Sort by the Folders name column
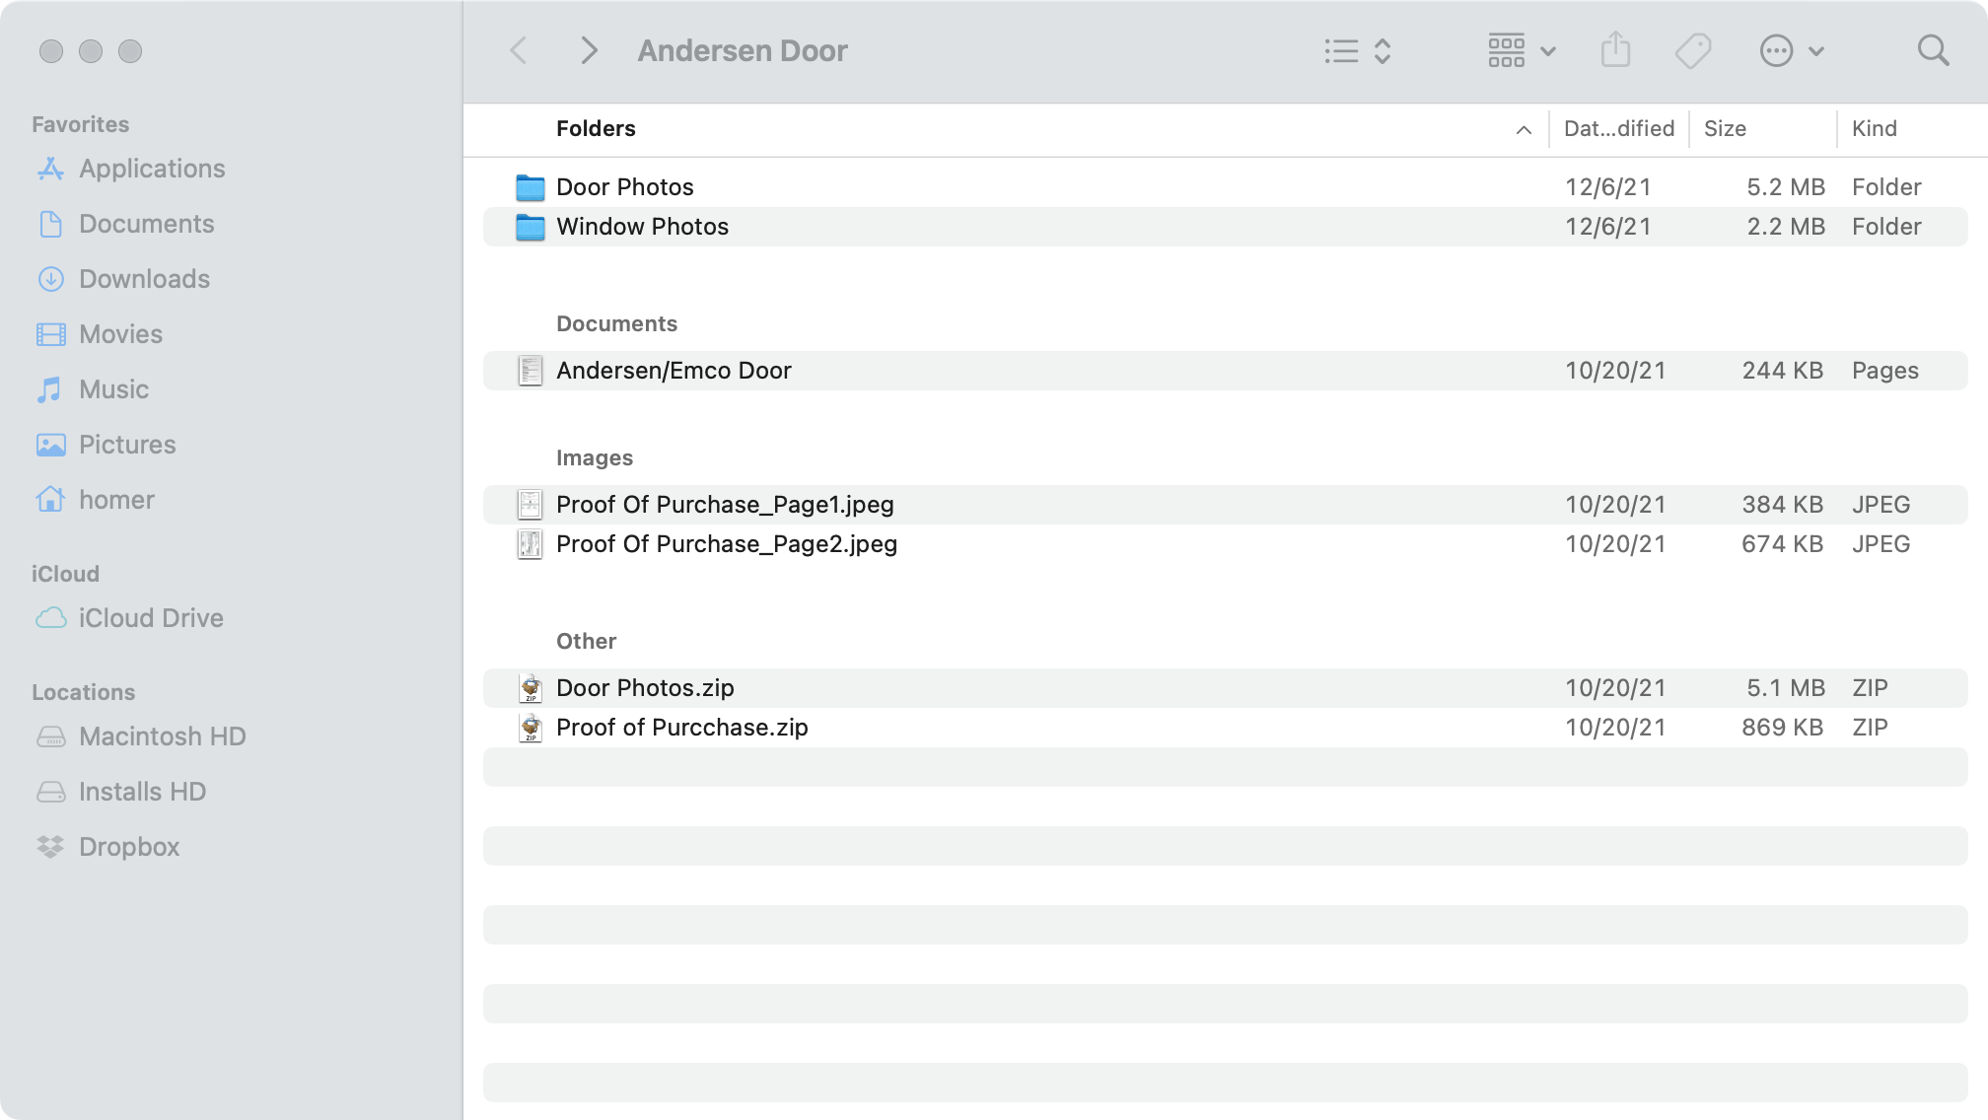Image resolution: width=1988 pixels, height=1120 pixels. point(596,128)
